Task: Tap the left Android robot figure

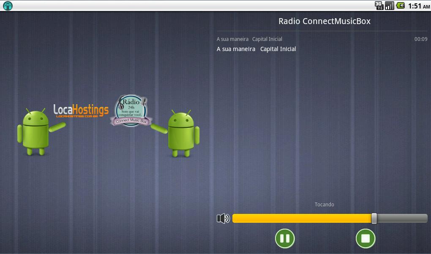Action: (41, 131)
